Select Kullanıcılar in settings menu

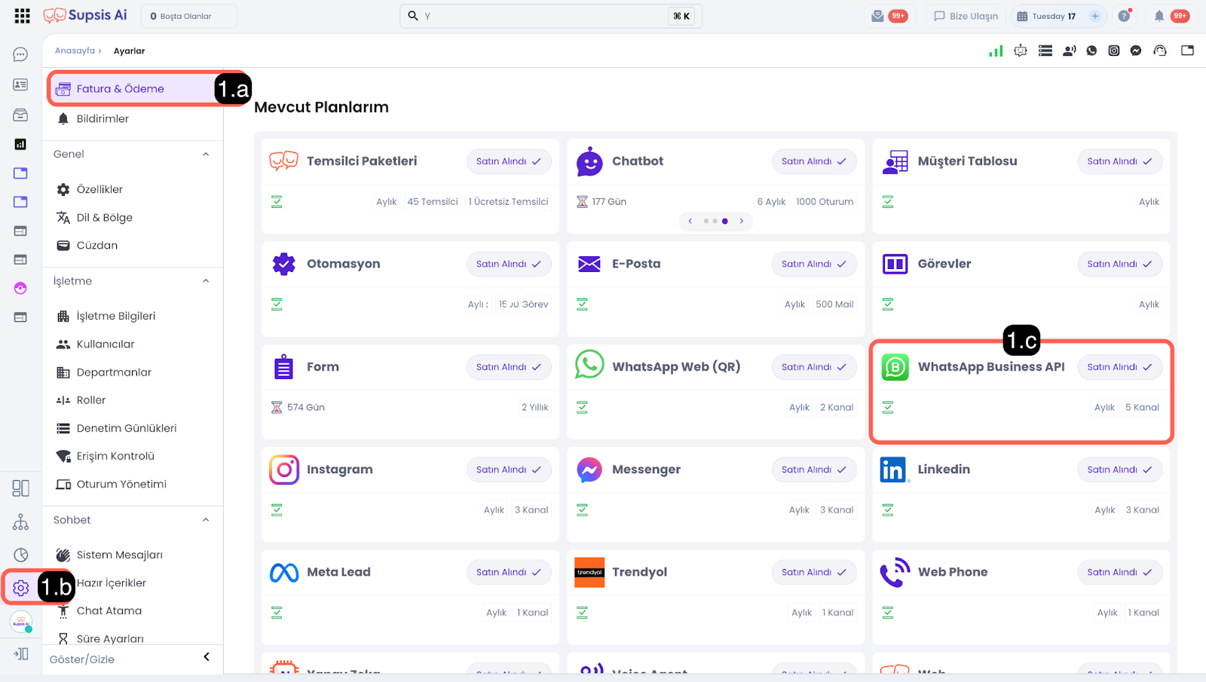click(x=106, y=344)
